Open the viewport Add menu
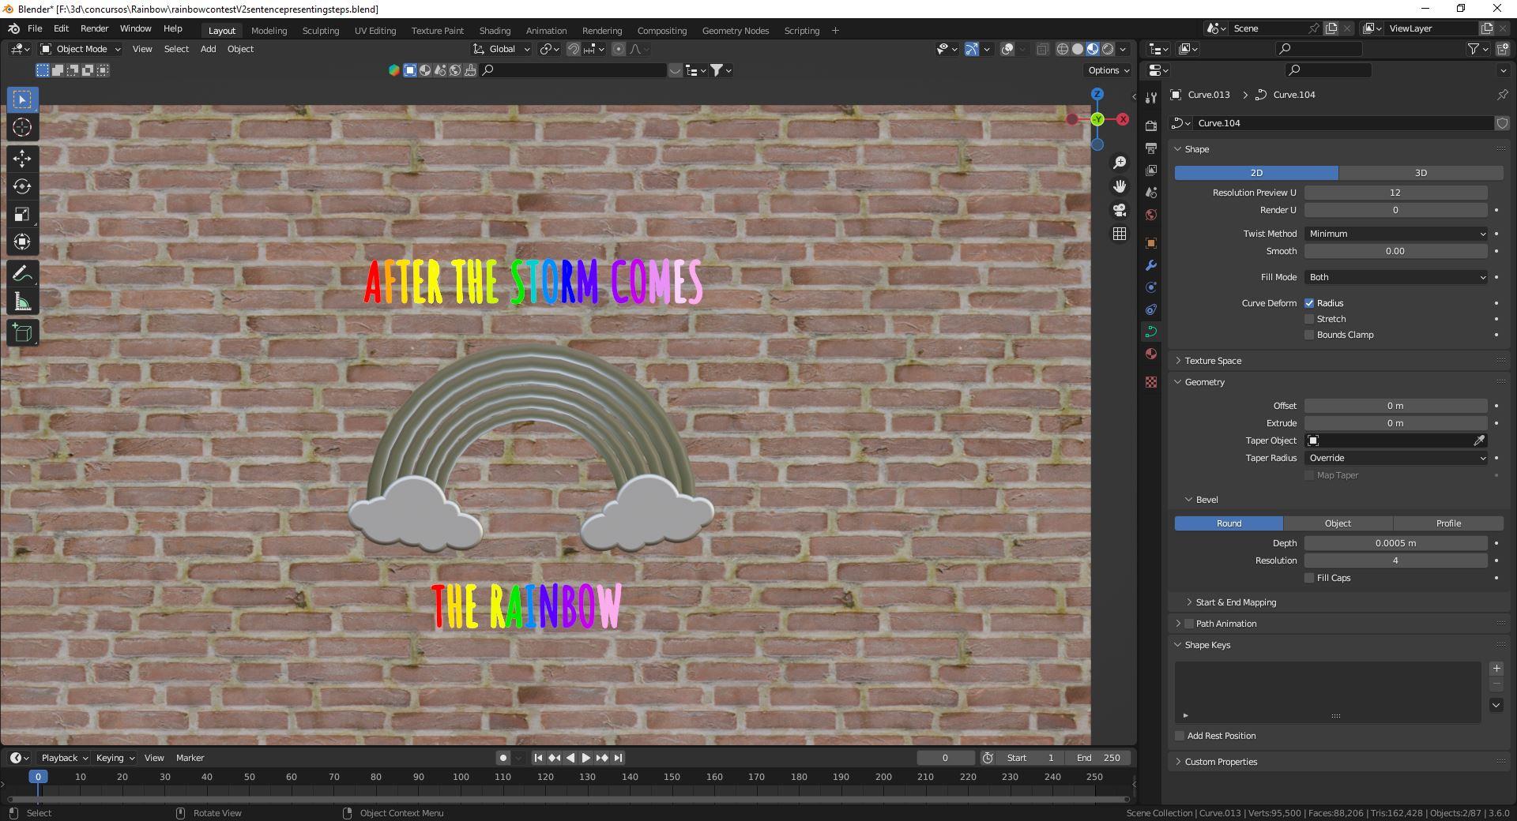Viewport: 1517px width, 821px height. click(208, 49)
